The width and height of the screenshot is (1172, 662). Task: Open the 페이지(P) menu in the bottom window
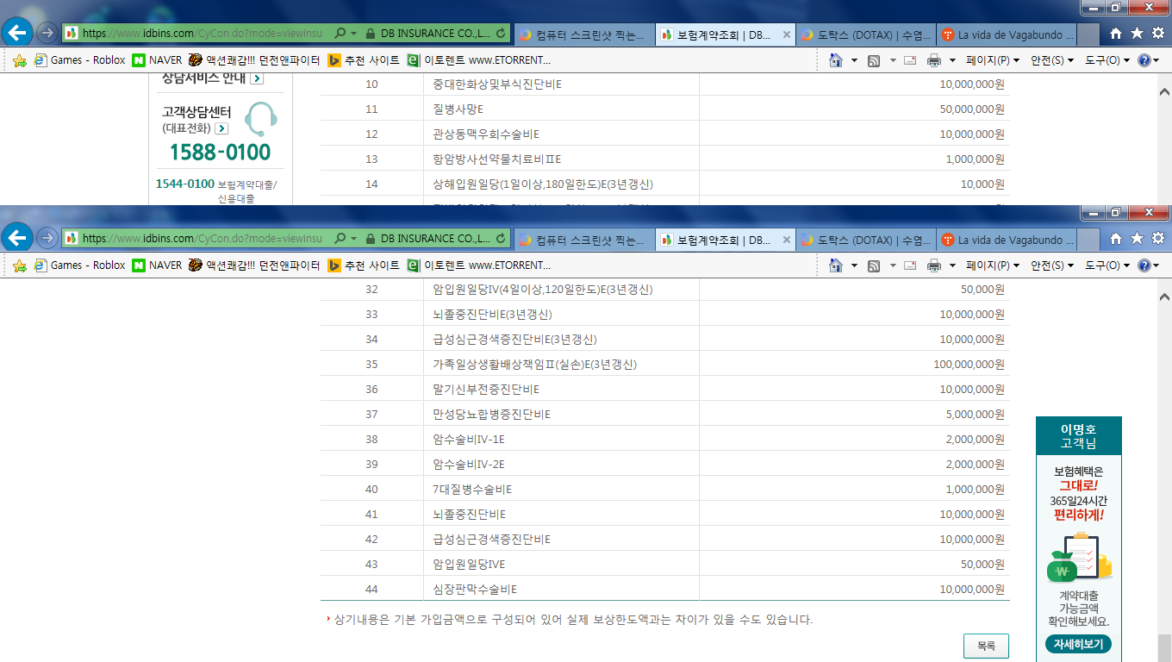[993, 265]
